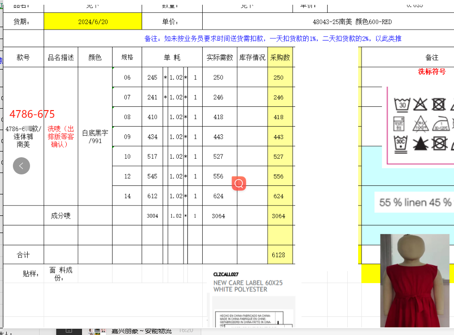Click the red dress mannequin photo

point(414,280)
